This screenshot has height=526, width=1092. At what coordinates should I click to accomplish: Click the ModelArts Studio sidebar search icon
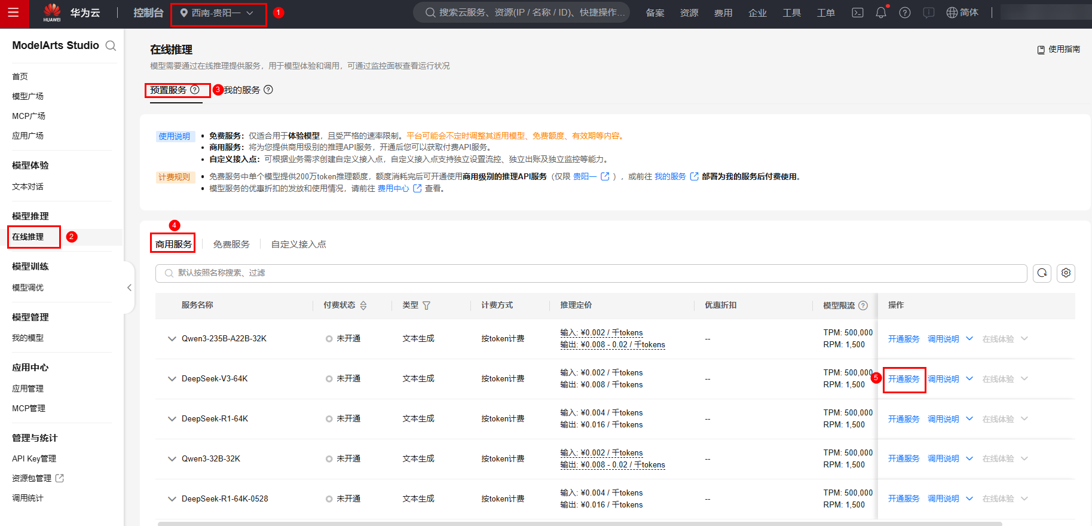click(111, 45)
